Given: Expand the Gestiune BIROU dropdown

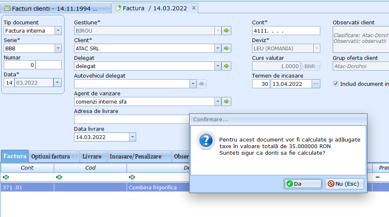Looking at the screenshot, I should point(218,31).
